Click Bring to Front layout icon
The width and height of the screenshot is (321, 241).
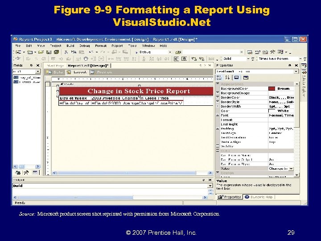coord(194,59)
